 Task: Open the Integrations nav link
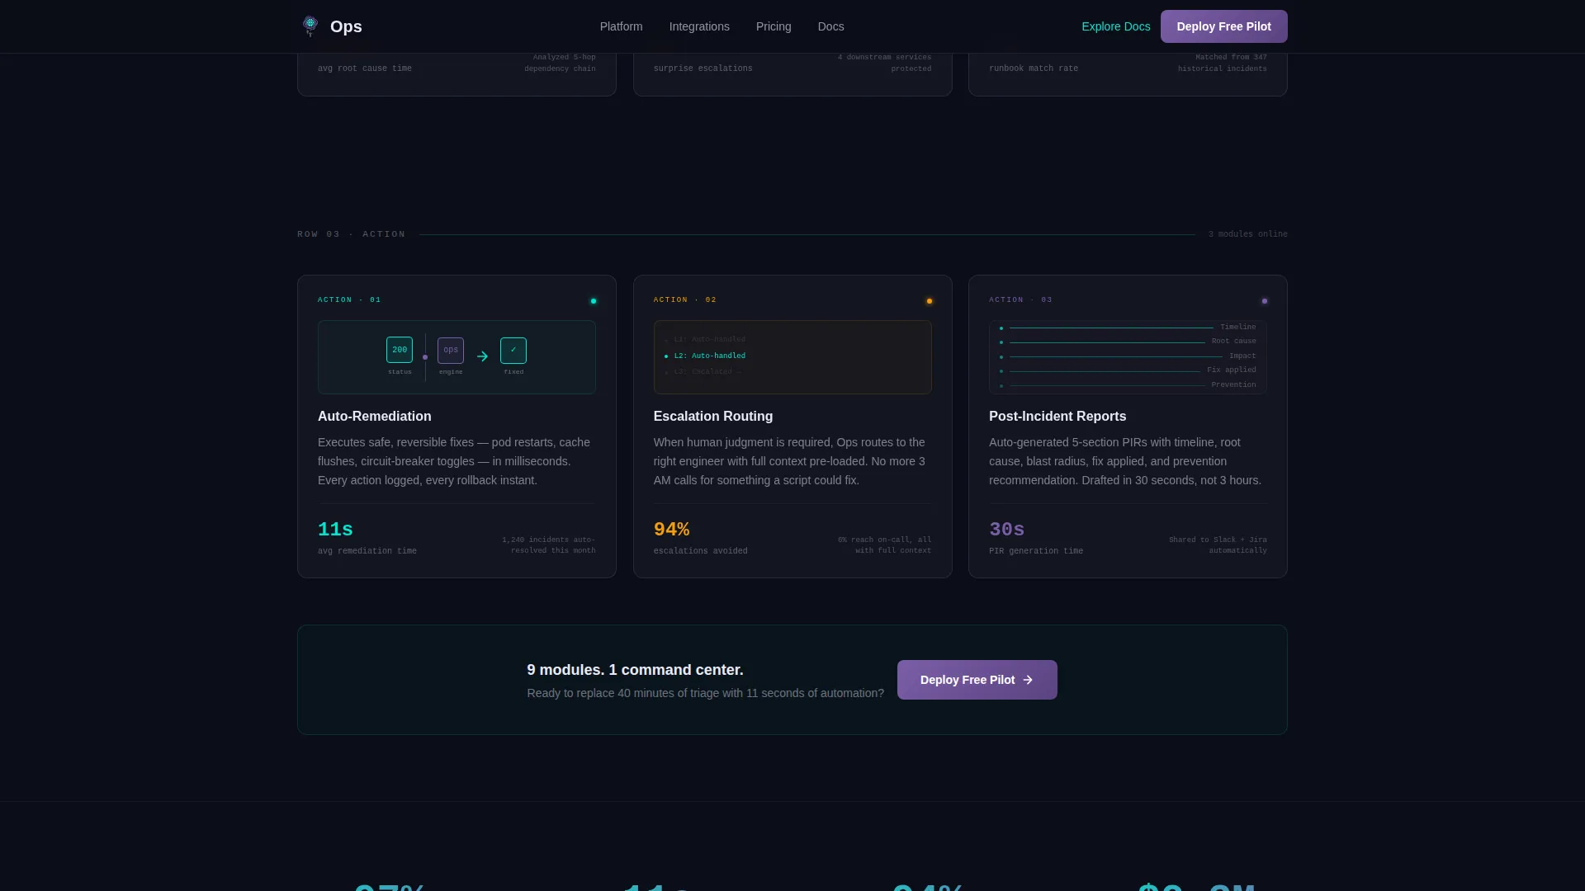coord(699,26)
